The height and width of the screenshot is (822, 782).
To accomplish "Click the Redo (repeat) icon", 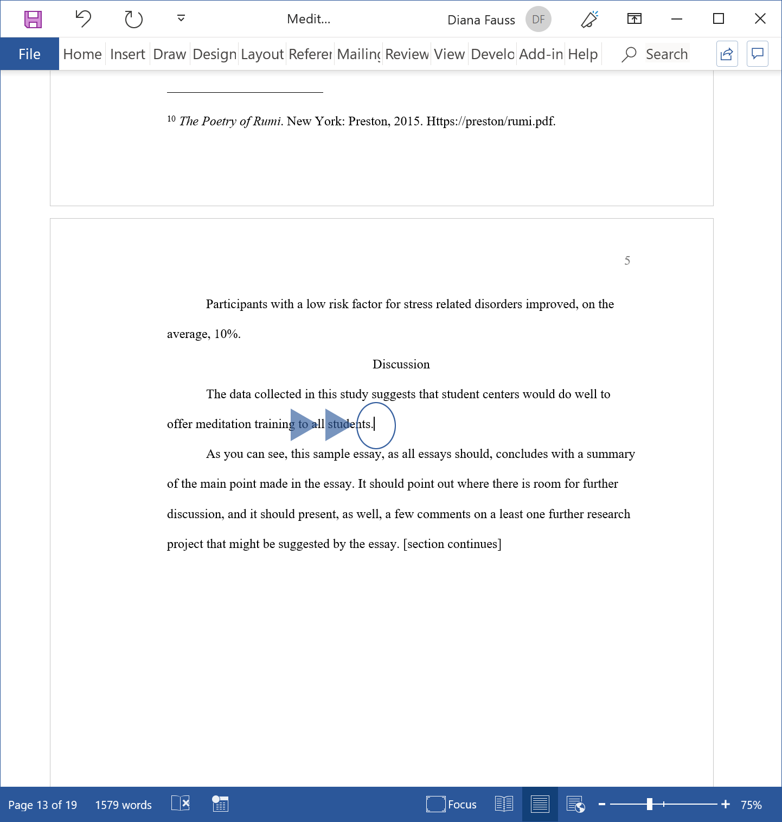I will point(133,20).
